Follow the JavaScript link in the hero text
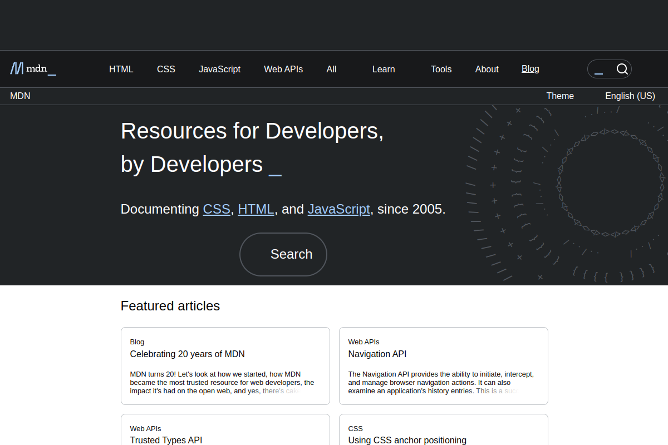 coord(339,209)
